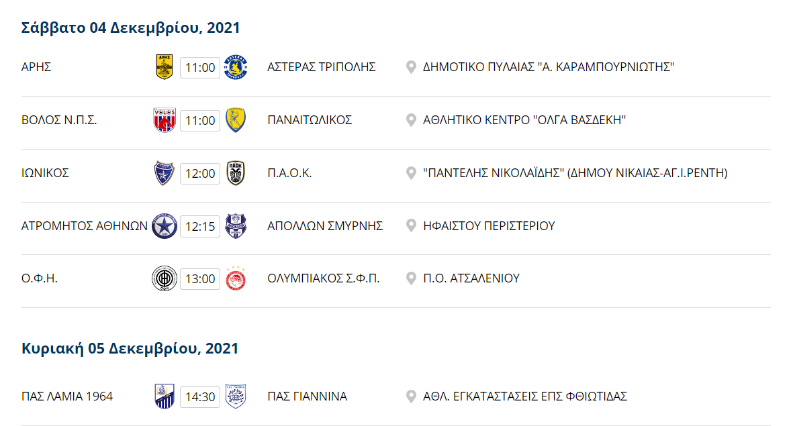791x426 pixels.
Task: Open the Ιωνικός blue star crest
Action: pyautogui.click(x=165, y=173)
